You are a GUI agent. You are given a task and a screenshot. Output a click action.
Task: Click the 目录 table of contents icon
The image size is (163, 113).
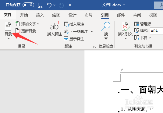(x=8, y=26)
